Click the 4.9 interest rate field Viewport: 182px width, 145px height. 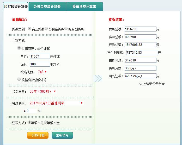(x=30, y=111)
